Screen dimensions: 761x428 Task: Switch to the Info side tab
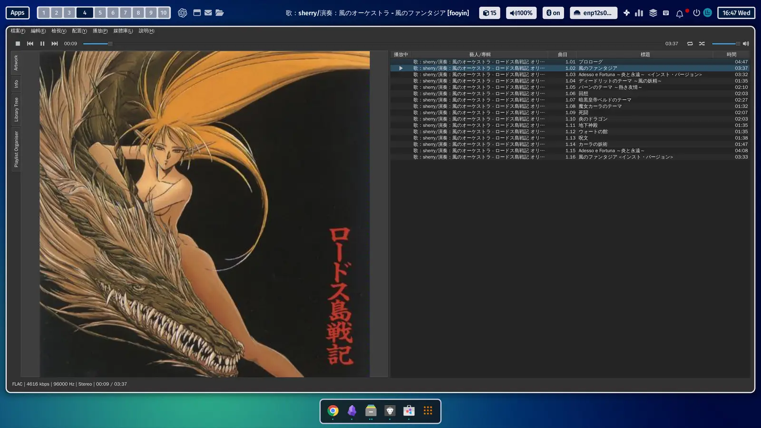pyautogui.click(x=16, y=84)
